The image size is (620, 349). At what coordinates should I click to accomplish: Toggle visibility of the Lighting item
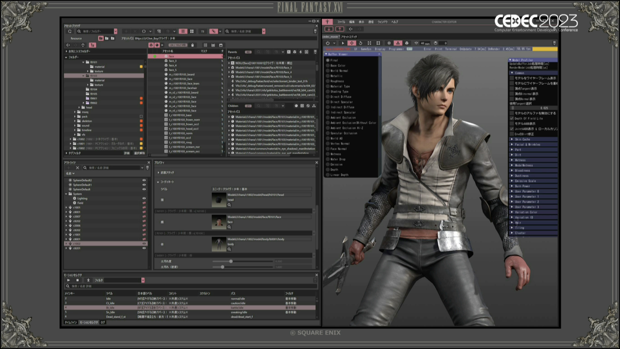click(x=144, y=198)
